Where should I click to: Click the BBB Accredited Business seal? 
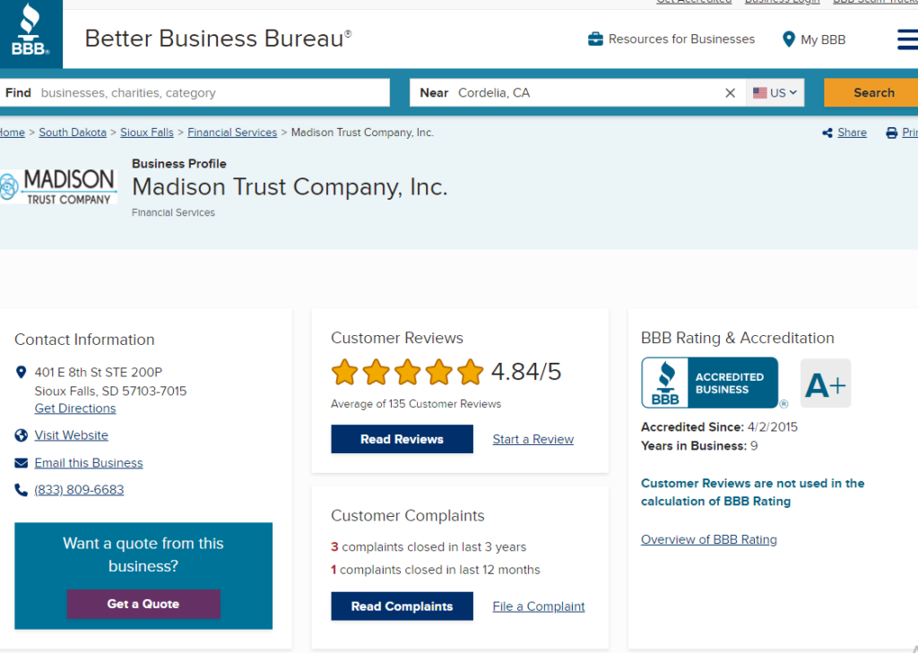pos(710,382)
